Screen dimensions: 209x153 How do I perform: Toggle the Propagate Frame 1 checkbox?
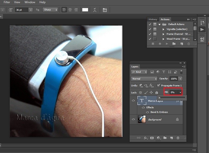click(158, 86)
